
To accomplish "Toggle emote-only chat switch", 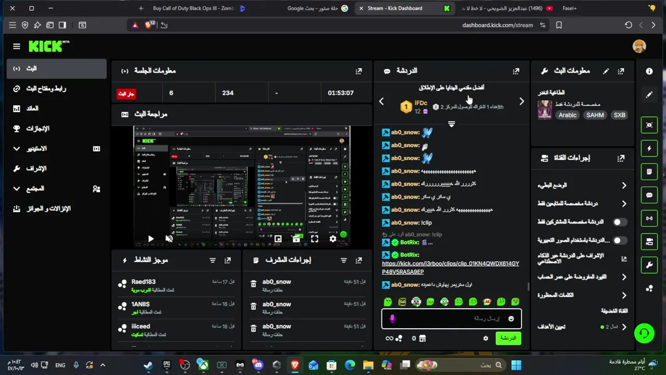I will pyautogui.click(x=619, y=241).
